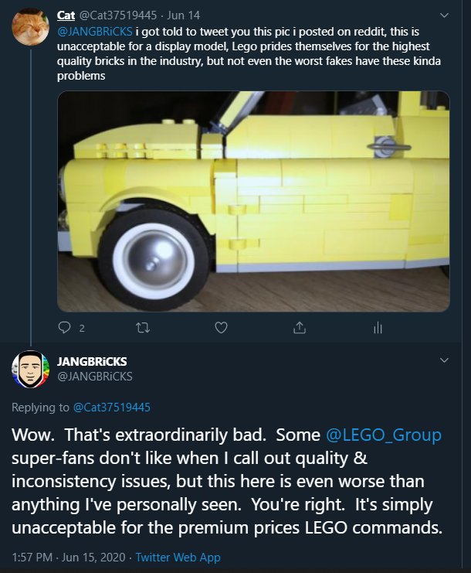This screenshot has width=471, height=573.
Task: Click the share icon under Cat's tweet
Action: click(300, 328)
